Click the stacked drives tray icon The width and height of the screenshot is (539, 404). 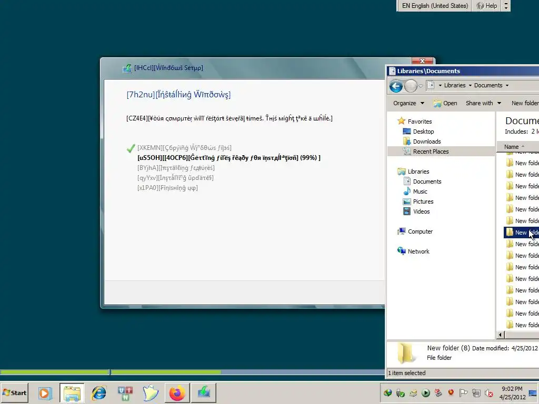[x=413, y=392]
